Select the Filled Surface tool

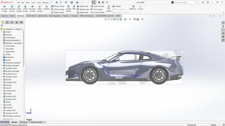coord(40,9)
